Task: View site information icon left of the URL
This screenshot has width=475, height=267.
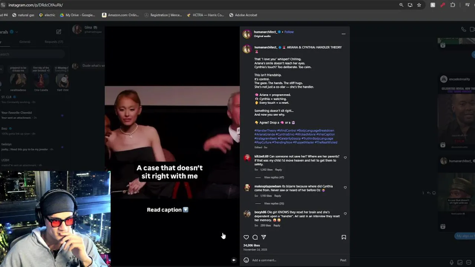Action: click(x=3, y=5)
